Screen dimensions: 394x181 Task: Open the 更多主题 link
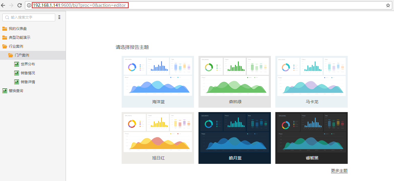pyautogui.click(x=339, y=171)
